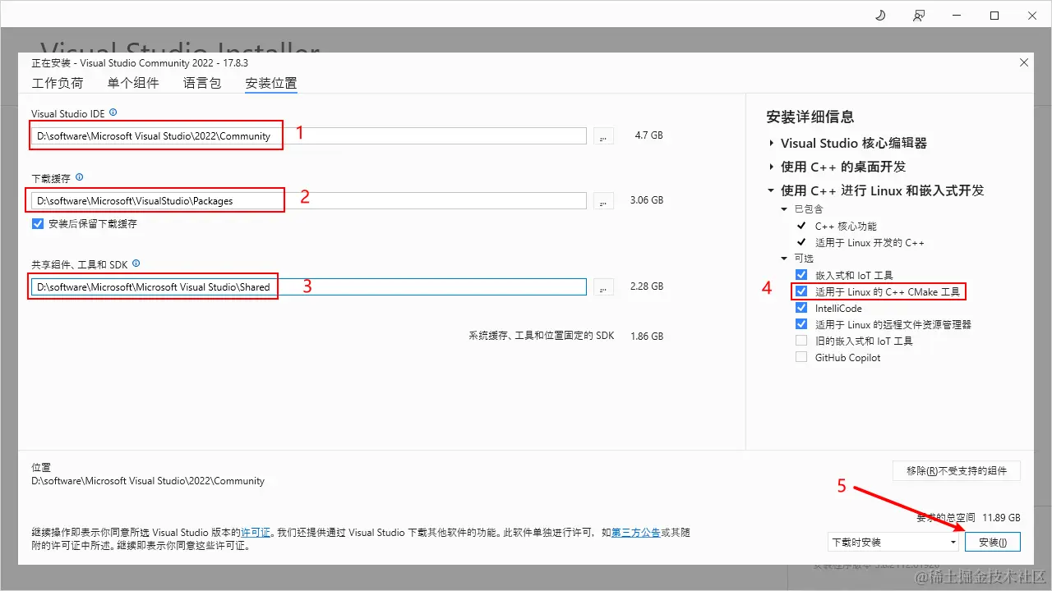The image size is (1052, 591).
Task: Click the 安装(I) button
Action: click(x=993, y=542)
